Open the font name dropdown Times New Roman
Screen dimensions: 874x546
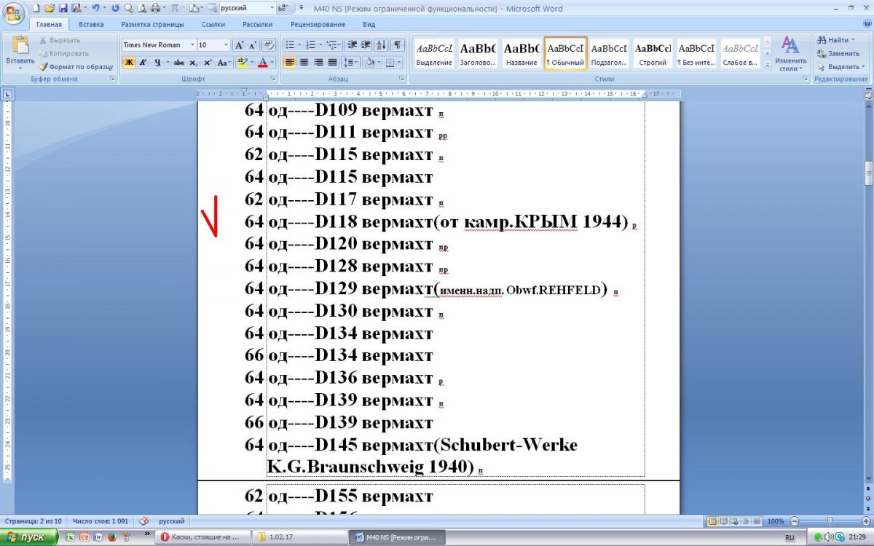[192, 44]
